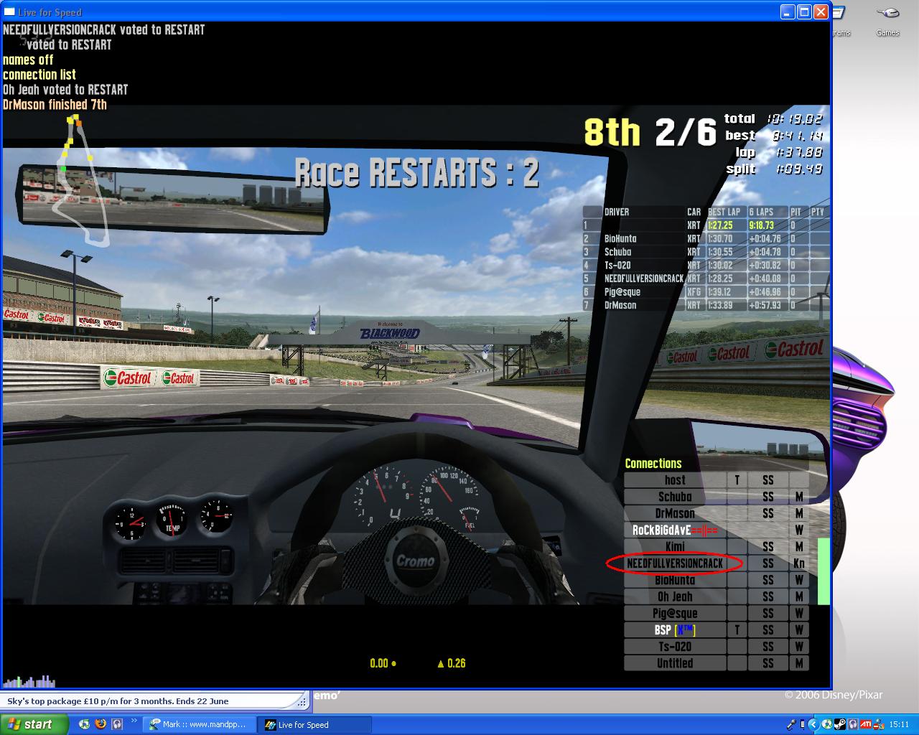Screen dimensions: 919x735
Task: Click the headphones tray icon
Action: [x=852, y=724]
